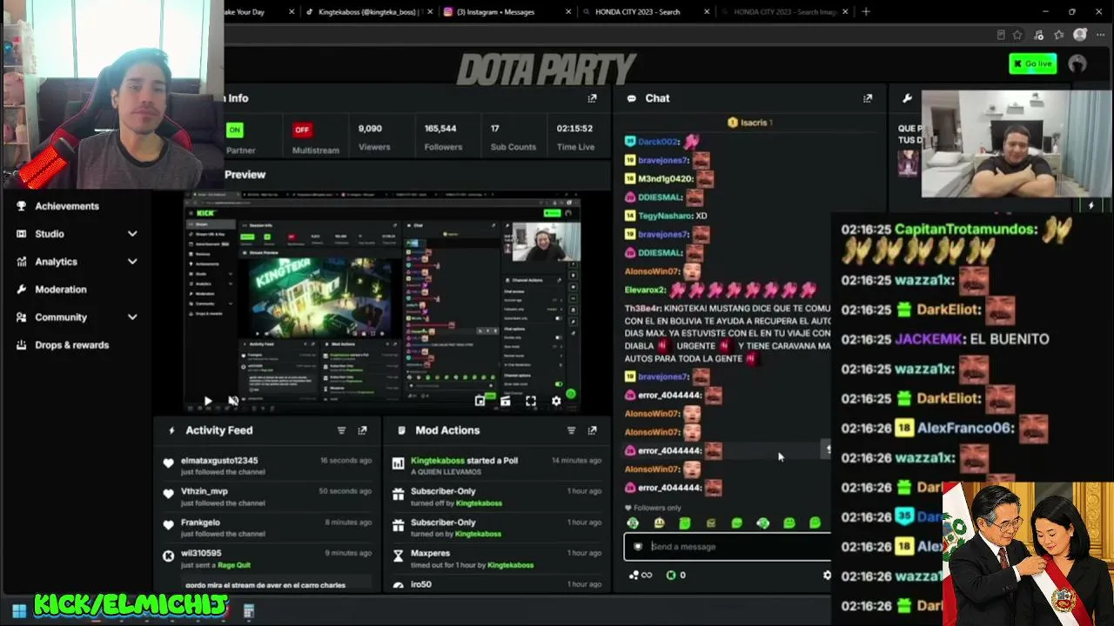Click the Maxperes name in Mod Actions
This screenshot has height=626, width=1114.
coord(431,553)
